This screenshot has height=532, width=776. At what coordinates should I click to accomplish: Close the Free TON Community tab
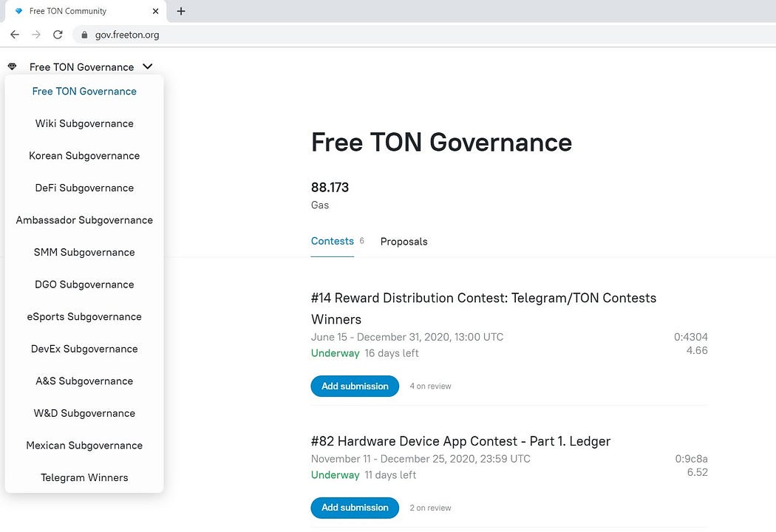click(x=155, y=11)
